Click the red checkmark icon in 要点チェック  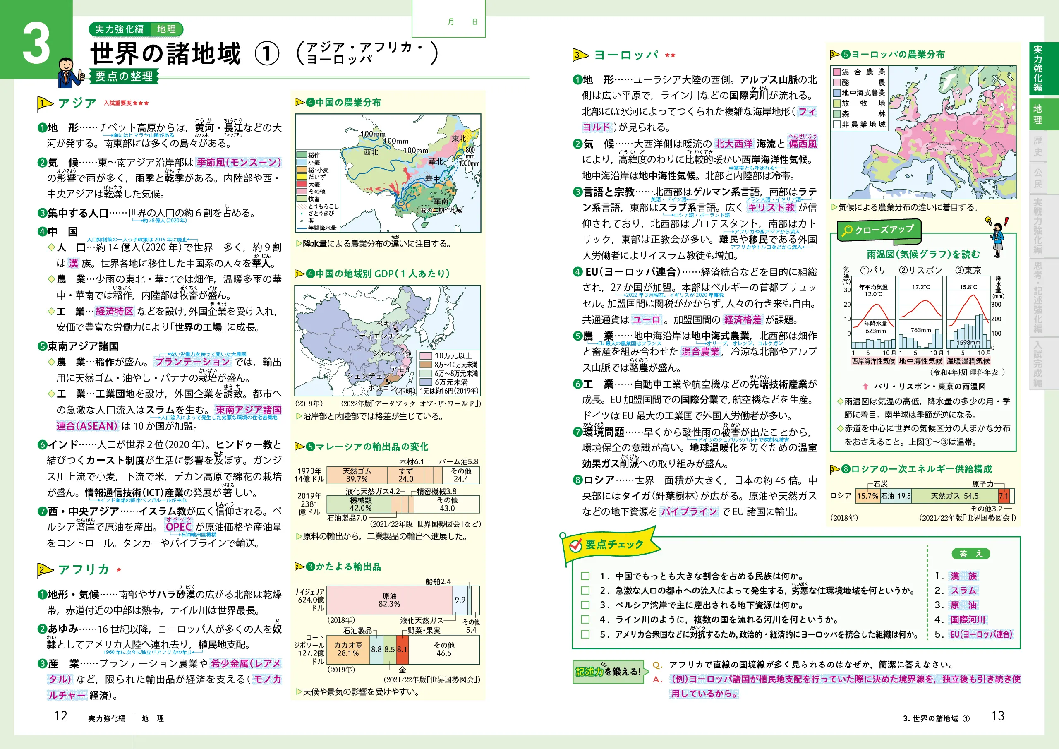click(x=575, y=545)
